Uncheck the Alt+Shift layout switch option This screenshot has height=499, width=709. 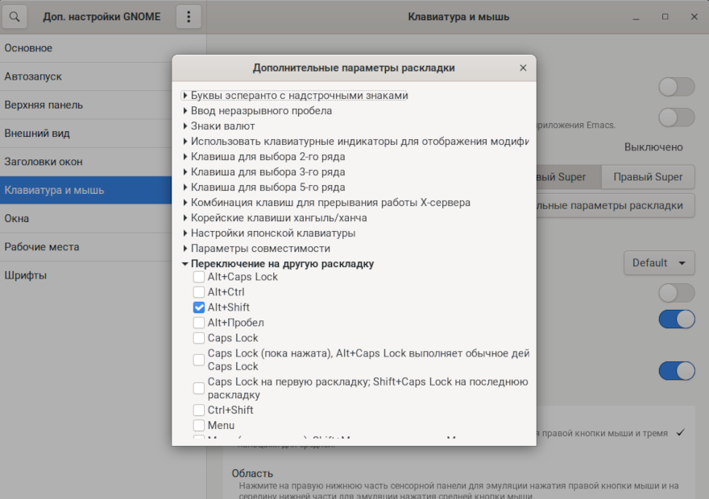pyautogui.click(x=199, y=307)
